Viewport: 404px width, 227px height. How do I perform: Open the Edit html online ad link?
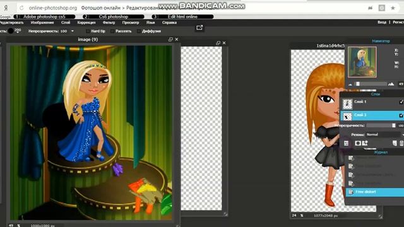[x=182, y=17]
